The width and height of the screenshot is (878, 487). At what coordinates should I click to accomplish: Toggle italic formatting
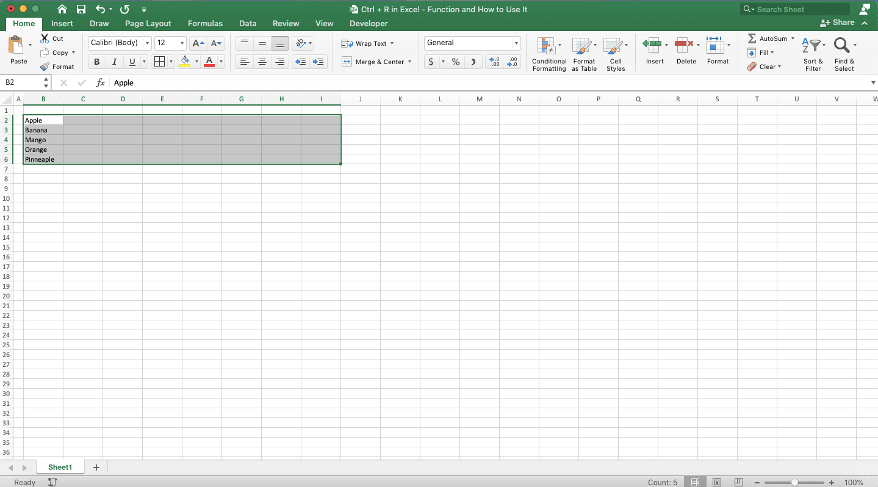point(114,61)
